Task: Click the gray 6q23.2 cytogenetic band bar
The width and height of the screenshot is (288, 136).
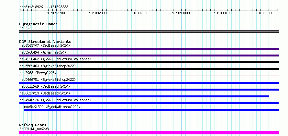Action: pyautogui.click(x=149, y=31)
